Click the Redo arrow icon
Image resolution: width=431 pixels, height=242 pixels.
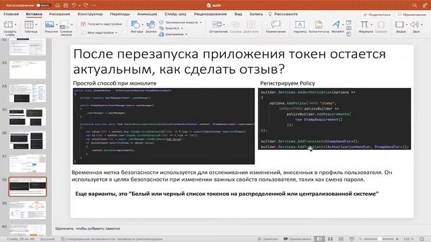click(86, 5)
